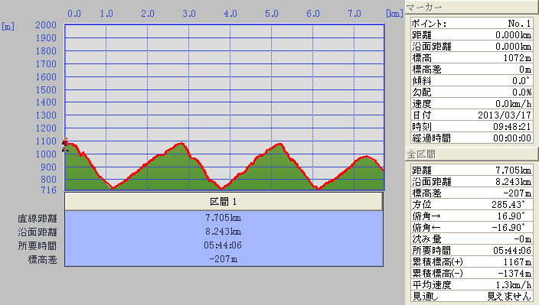Click the ポイント No. 1 field
539x305 pixels.
click(x=472, y=24)
